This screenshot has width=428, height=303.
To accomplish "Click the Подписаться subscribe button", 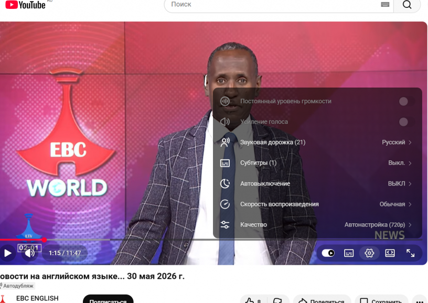I will [108, 299].
